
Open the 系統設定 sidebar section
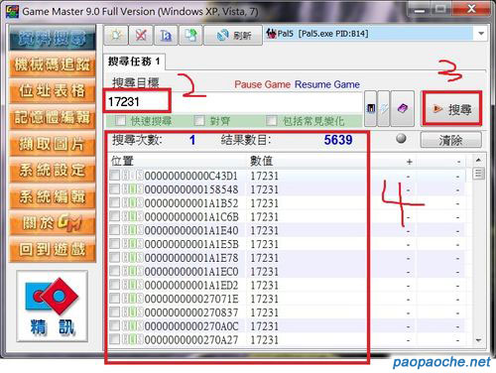pyautogui.click(x=53, y=170)
